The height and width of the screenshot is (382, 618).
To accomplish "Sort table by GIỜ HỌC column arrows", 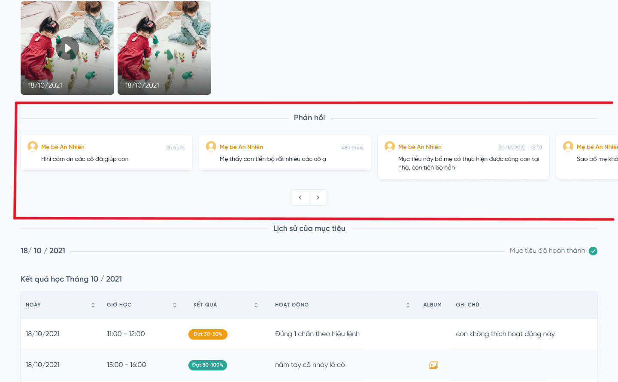I will click(175, 305).
